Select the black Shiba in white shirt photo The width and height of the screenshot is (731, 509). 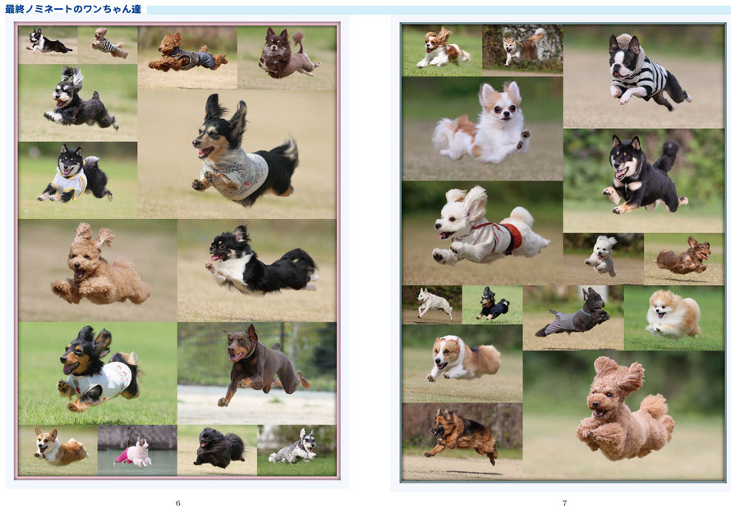pyautogui.click(x=78, y=181)
